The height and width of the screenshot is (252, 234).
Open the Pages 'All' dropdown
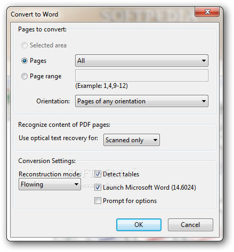(142, 61)
